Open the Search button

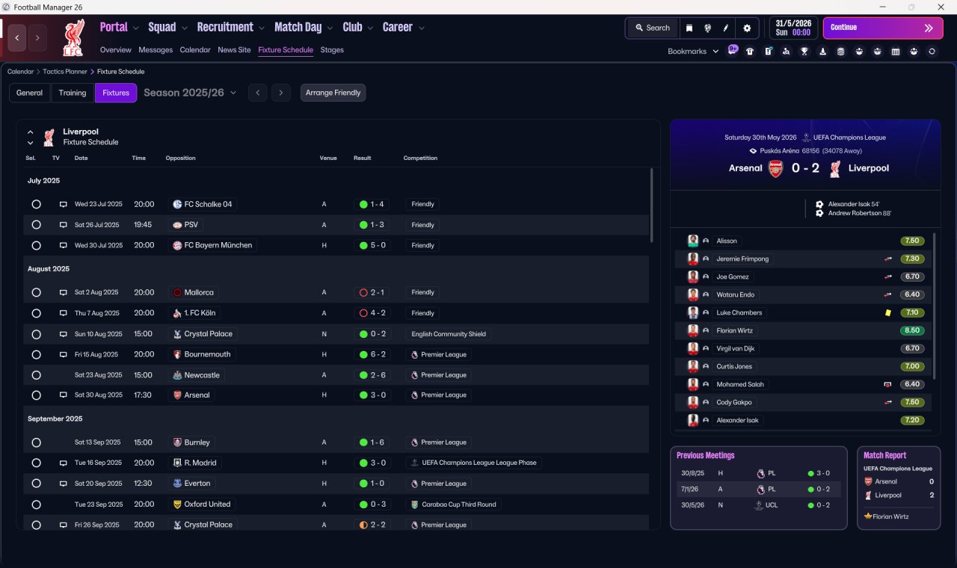653,28
